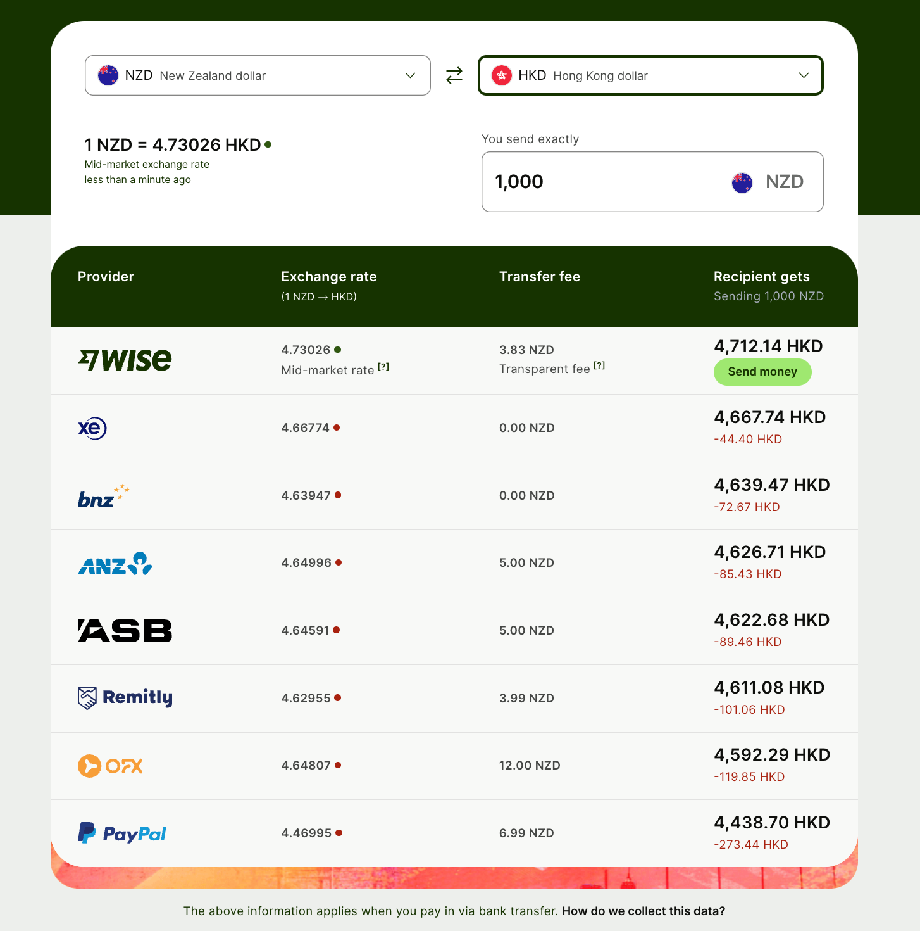Open the Mid-market rate [?] help tooltip
The width and height of the screenshot is (920, 931).
383,367
